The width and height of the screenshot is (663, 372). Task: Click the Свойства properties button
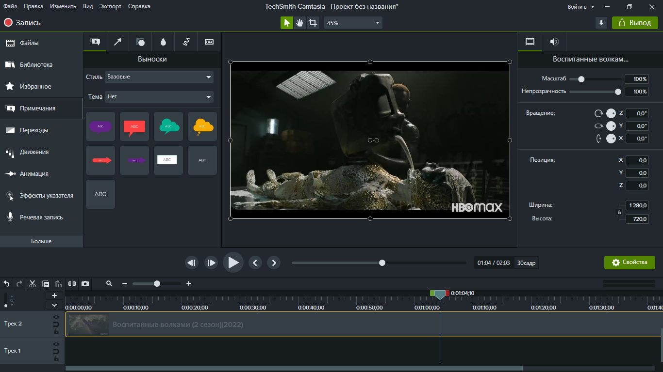630,263
